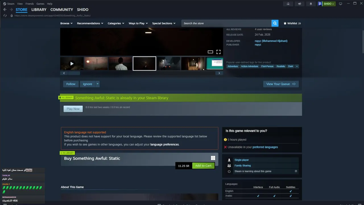Click the Single-player feature link
The width and height of the screenshot is (364, 205).
[241, 160]
